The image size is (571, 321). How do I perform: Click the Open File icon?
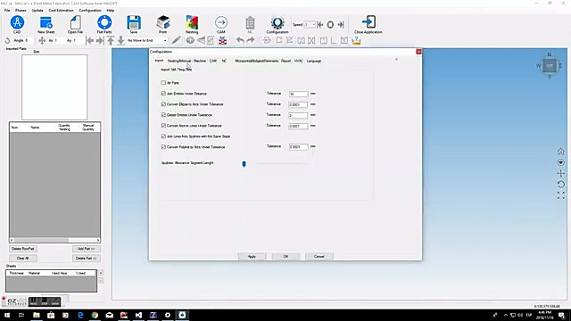point(75,23)
